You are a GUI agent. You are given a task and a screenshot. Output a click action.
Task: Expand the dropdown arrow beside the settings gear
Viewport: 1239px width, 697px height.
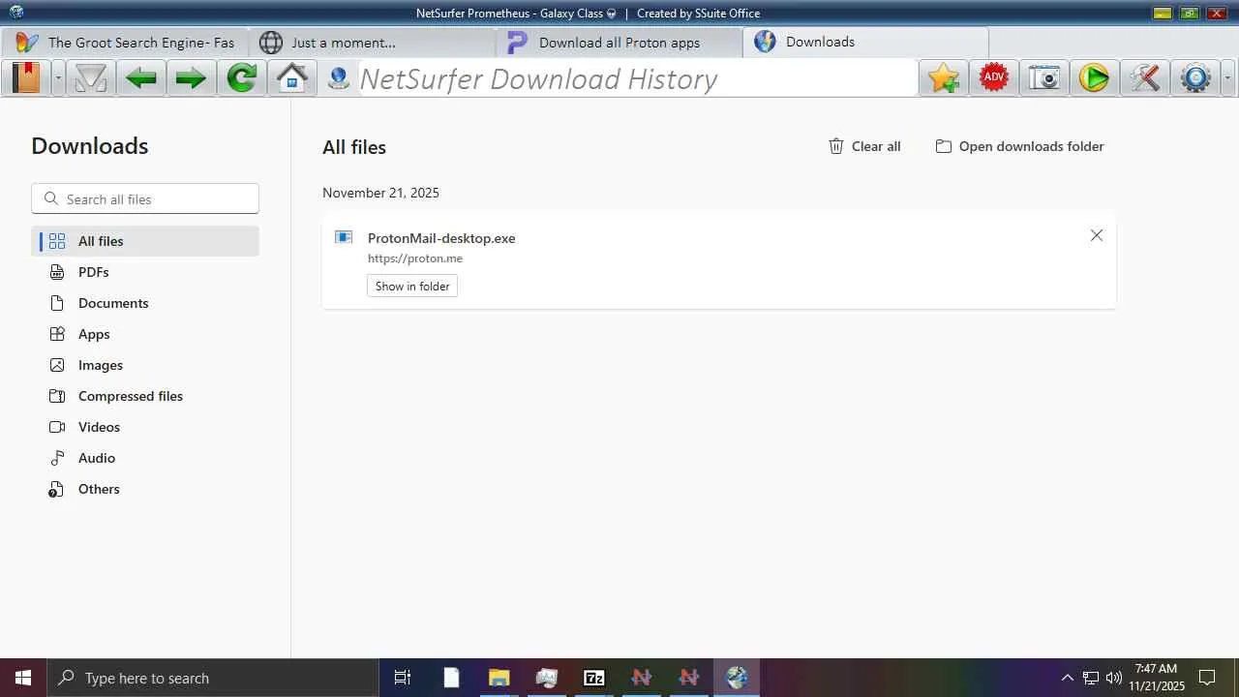pyautogui.click(x=1228, y=77)
